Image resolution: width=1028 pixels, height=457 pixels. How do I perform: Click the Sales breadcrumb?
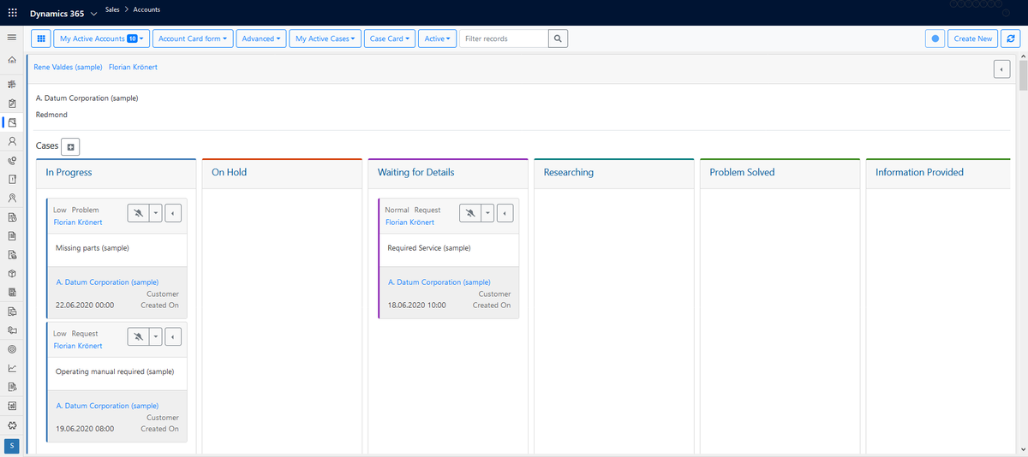pyautogui.click(x=112, y=10)
